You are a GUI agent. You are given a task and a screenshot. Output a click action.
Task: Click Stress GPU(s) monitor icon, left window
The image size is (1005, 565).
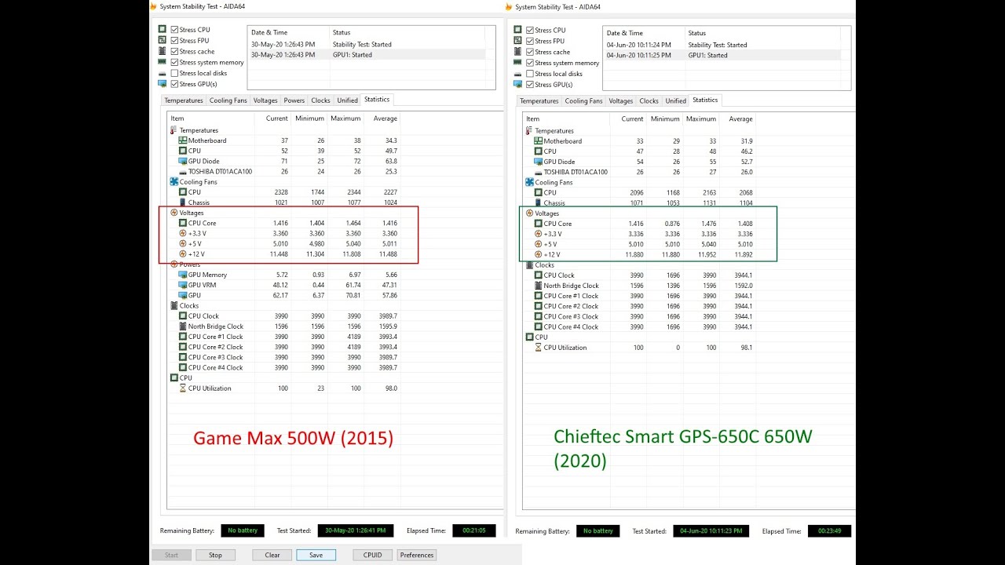(x=163, y=83)
